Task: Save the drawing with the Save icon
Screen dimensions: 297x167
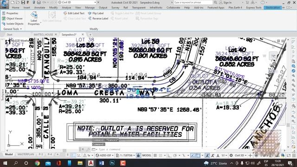Action: point(23,2)
